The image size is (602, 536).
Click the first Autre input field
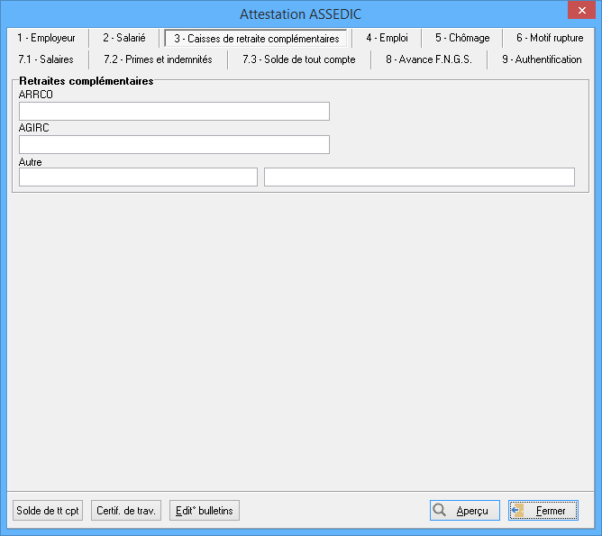click(x=138, y=177)
